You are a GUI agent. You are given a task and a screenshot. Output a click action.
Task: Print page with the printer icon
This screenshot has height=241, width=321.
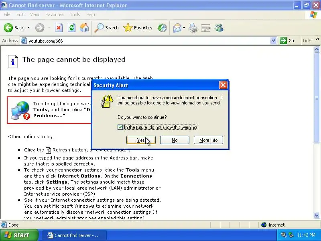[193, 28]
